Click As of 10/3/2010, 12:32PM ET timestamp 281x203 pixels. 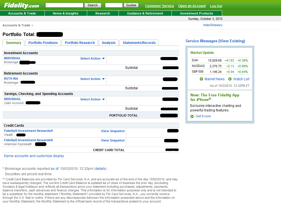(229, 86)
